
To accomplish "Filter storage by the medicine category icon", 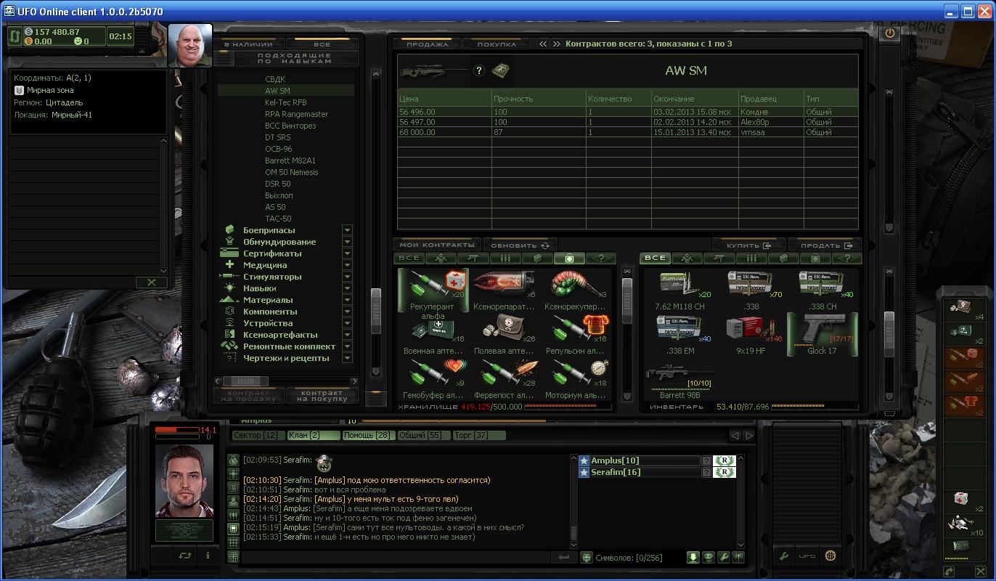I will point(569,258).
